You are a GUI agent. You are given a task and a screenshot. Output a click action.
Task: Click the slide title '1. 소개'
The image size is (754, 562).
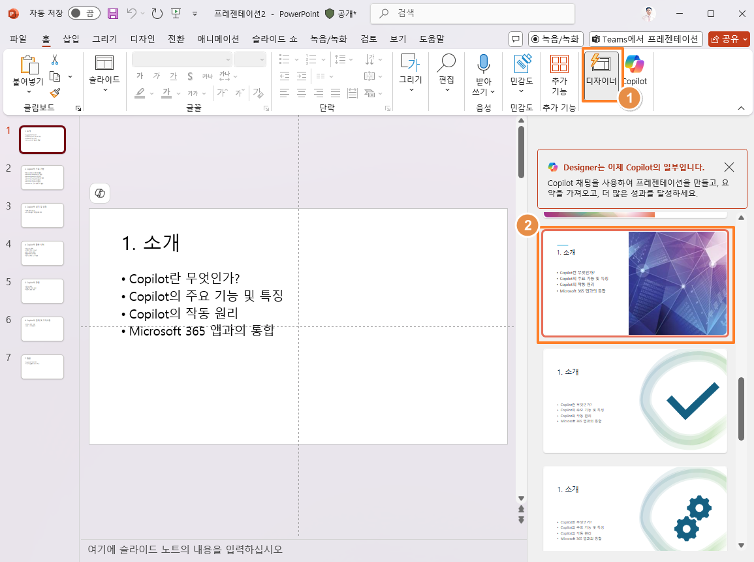coord(151,243)
